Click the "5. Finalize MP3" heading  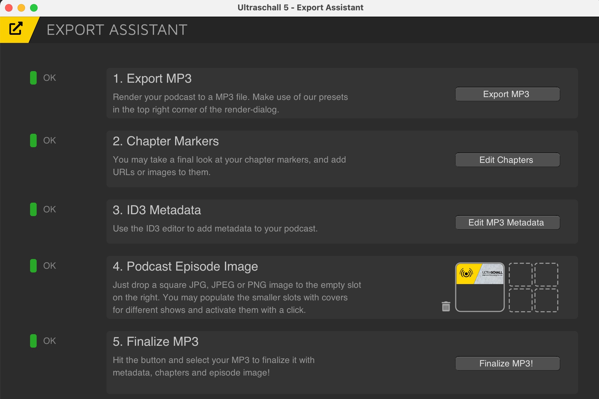click(x=155, y=342)
